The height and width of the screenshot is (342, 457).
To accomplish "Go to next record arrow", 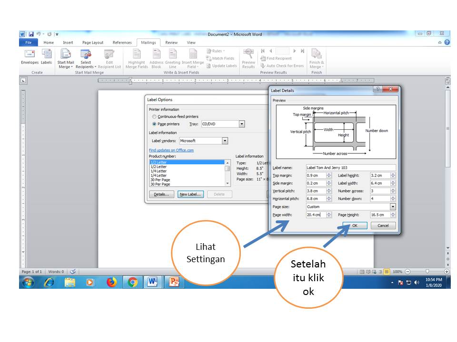I will coord(294,51).
